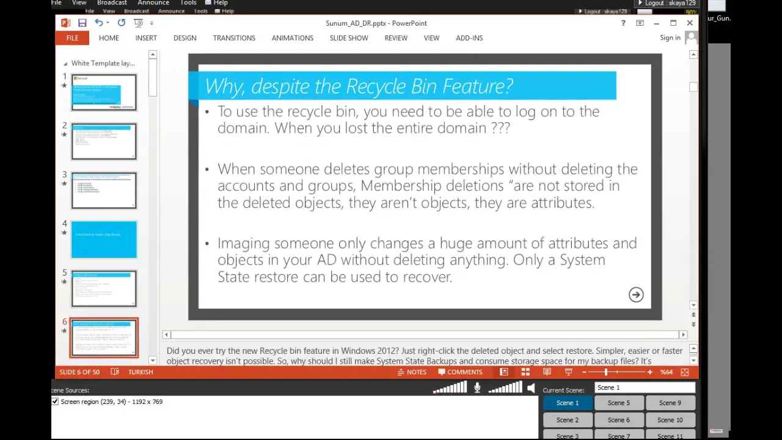782x440 pixels.
Task: Collapse the White Template layout section
Action: (65, 64)
